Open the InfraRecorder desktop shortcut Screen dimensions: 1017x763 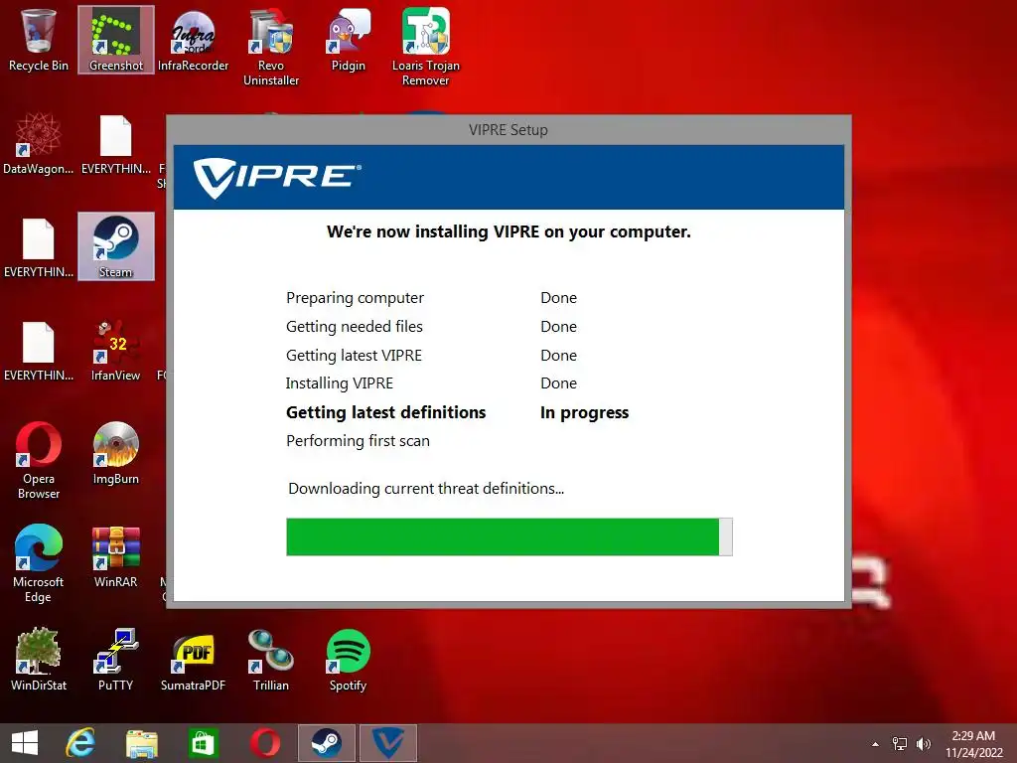click(x=194, y=40)
